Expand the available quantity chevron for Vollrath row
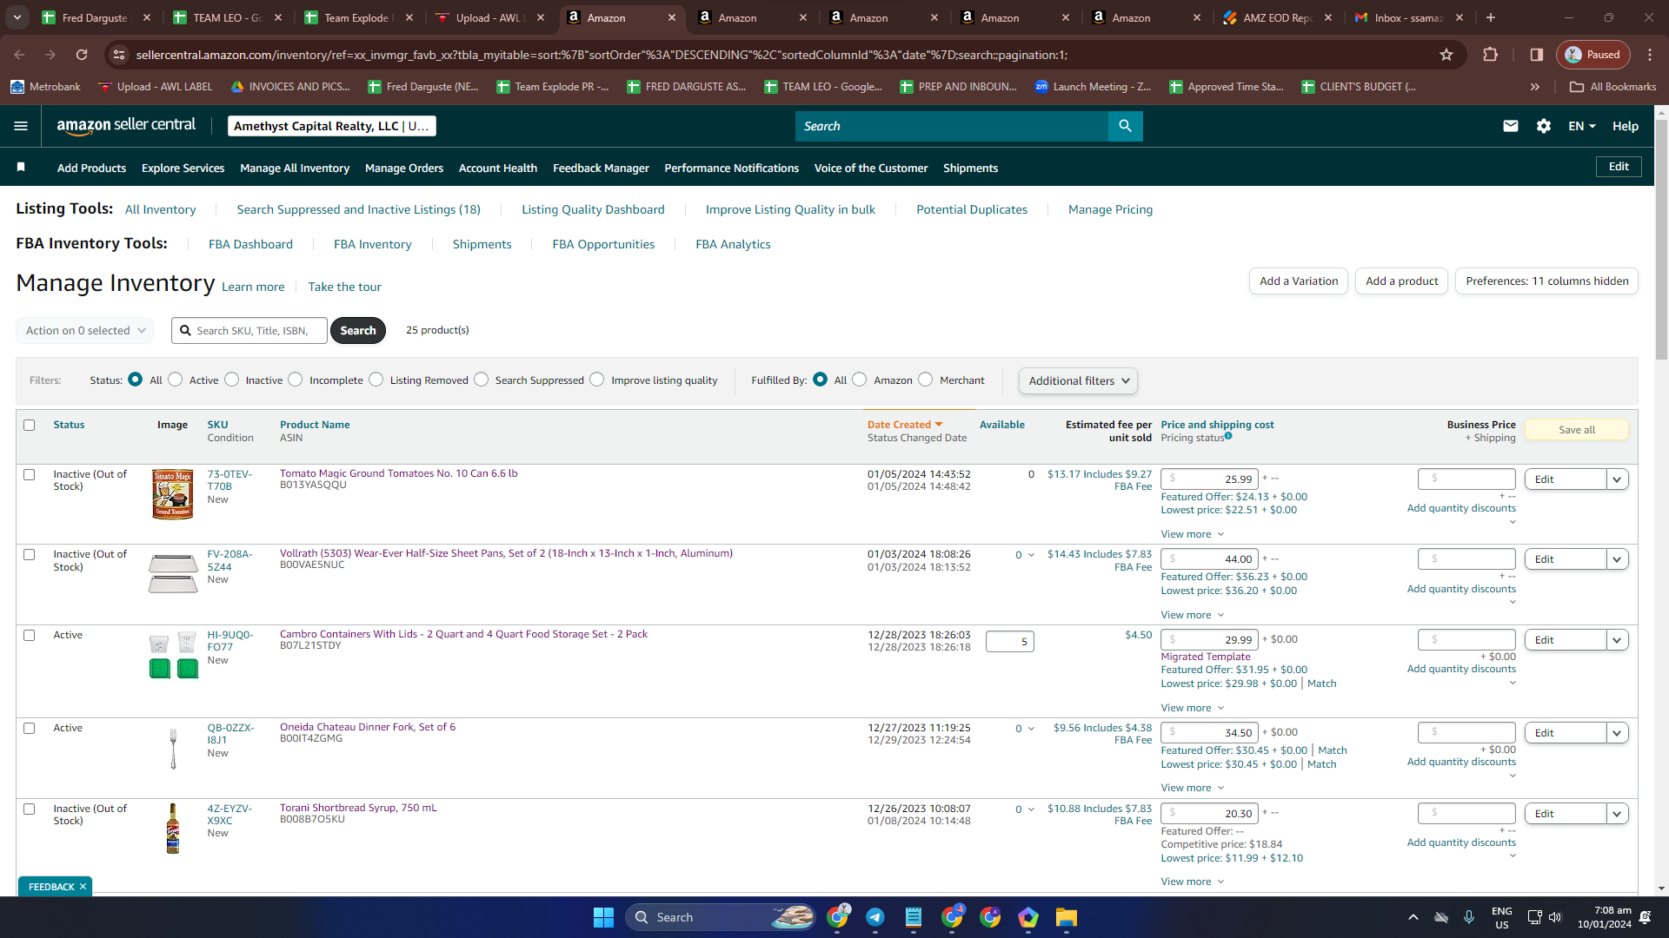 [x=1031, y=555]
